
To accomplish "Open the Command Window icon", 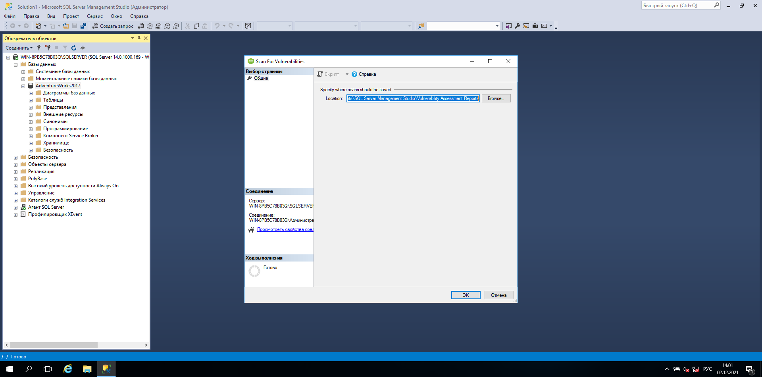I will (544, 26).
